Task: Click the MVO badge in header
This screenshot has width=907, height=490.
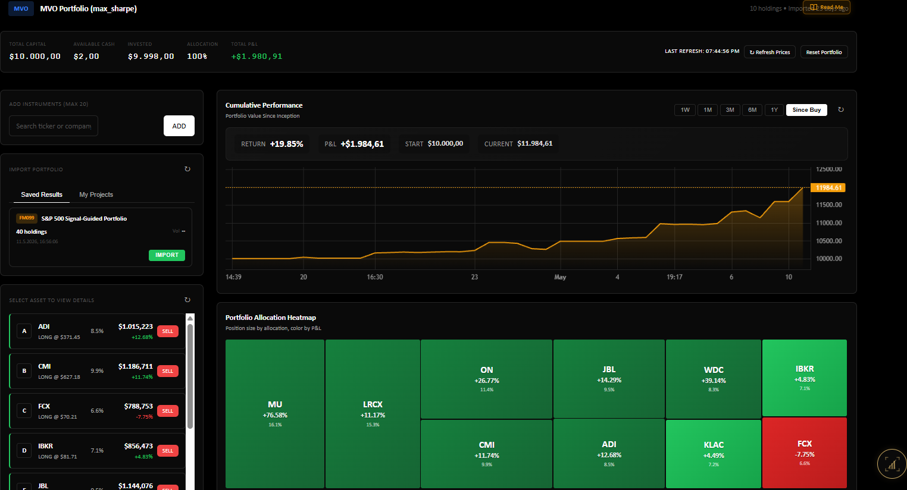Action: coord(21,9)
